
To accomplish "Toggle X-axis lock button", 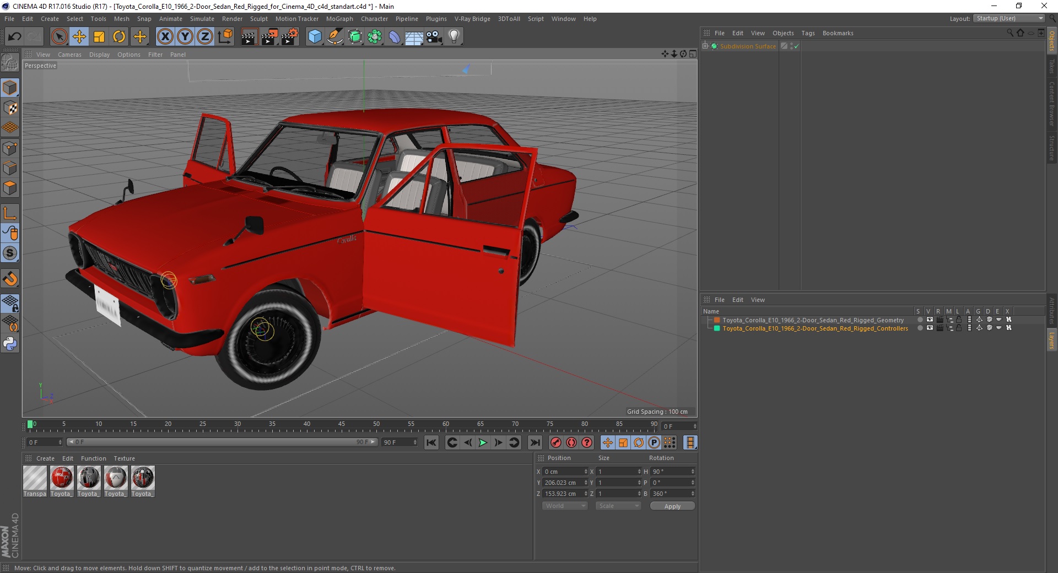I will 165,37.
